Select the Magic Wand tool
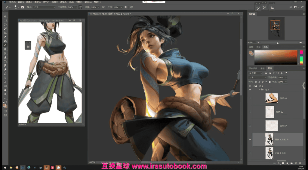 5,29
